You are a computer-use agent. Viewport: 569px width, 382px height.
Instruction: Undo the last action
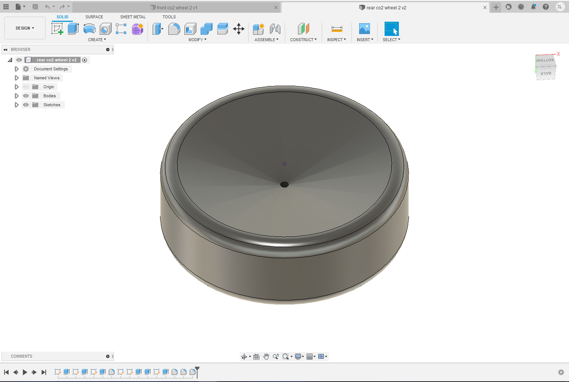[47, 7]
